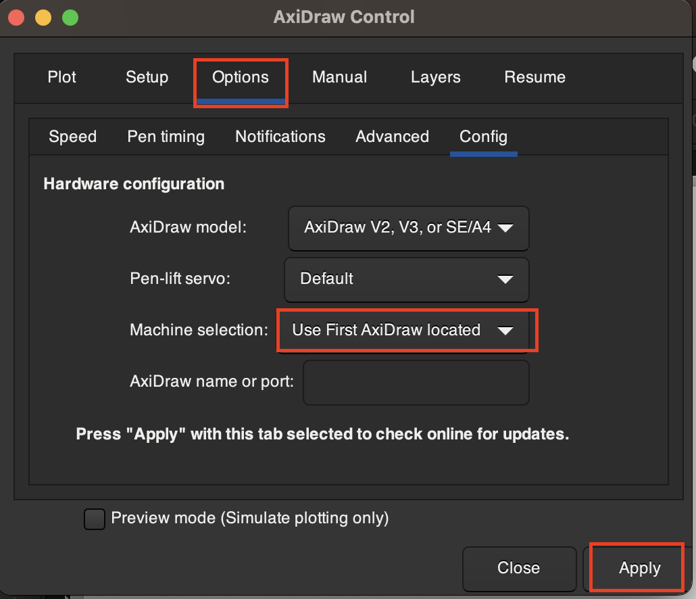The image size is (696, 599).
Task: Click the Hardware configuration heading
Action: tap(134, 184)
